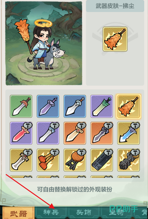
Task: Click the equipped duster skin preview icon
Action: click(115, 39)
